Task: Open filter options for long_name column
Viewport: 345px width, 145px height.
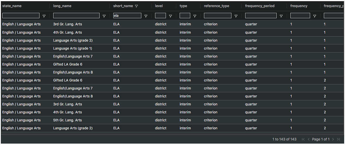Action: (x=104, y=16)
